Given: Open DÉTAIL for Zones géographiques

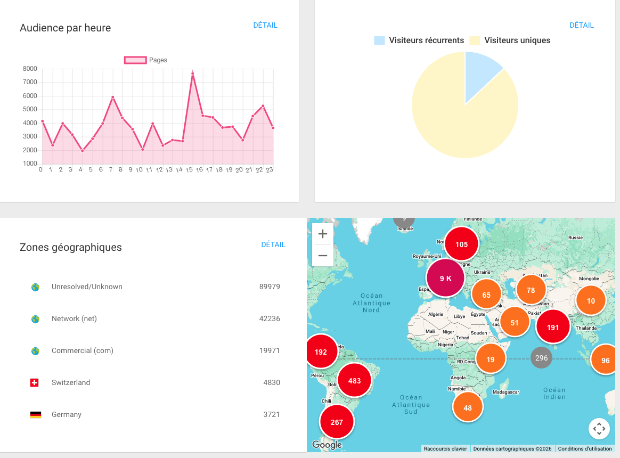Looking at the screenshot, I should [273, 244].
